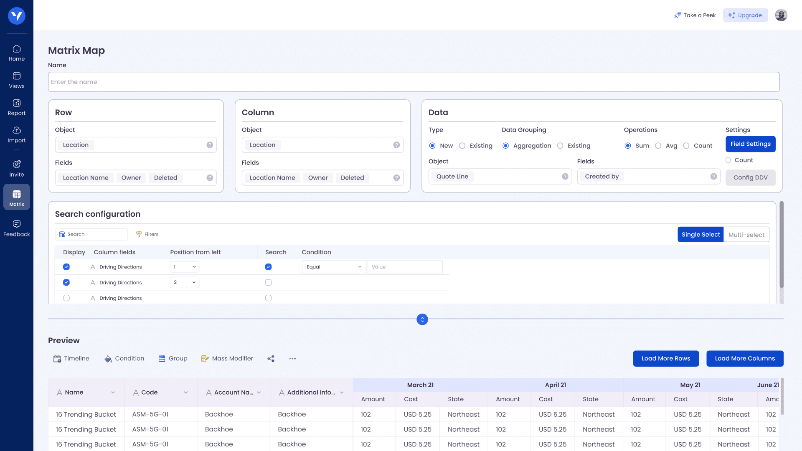Enable the Count checkbox under Settings

click(x=728, y=160)
